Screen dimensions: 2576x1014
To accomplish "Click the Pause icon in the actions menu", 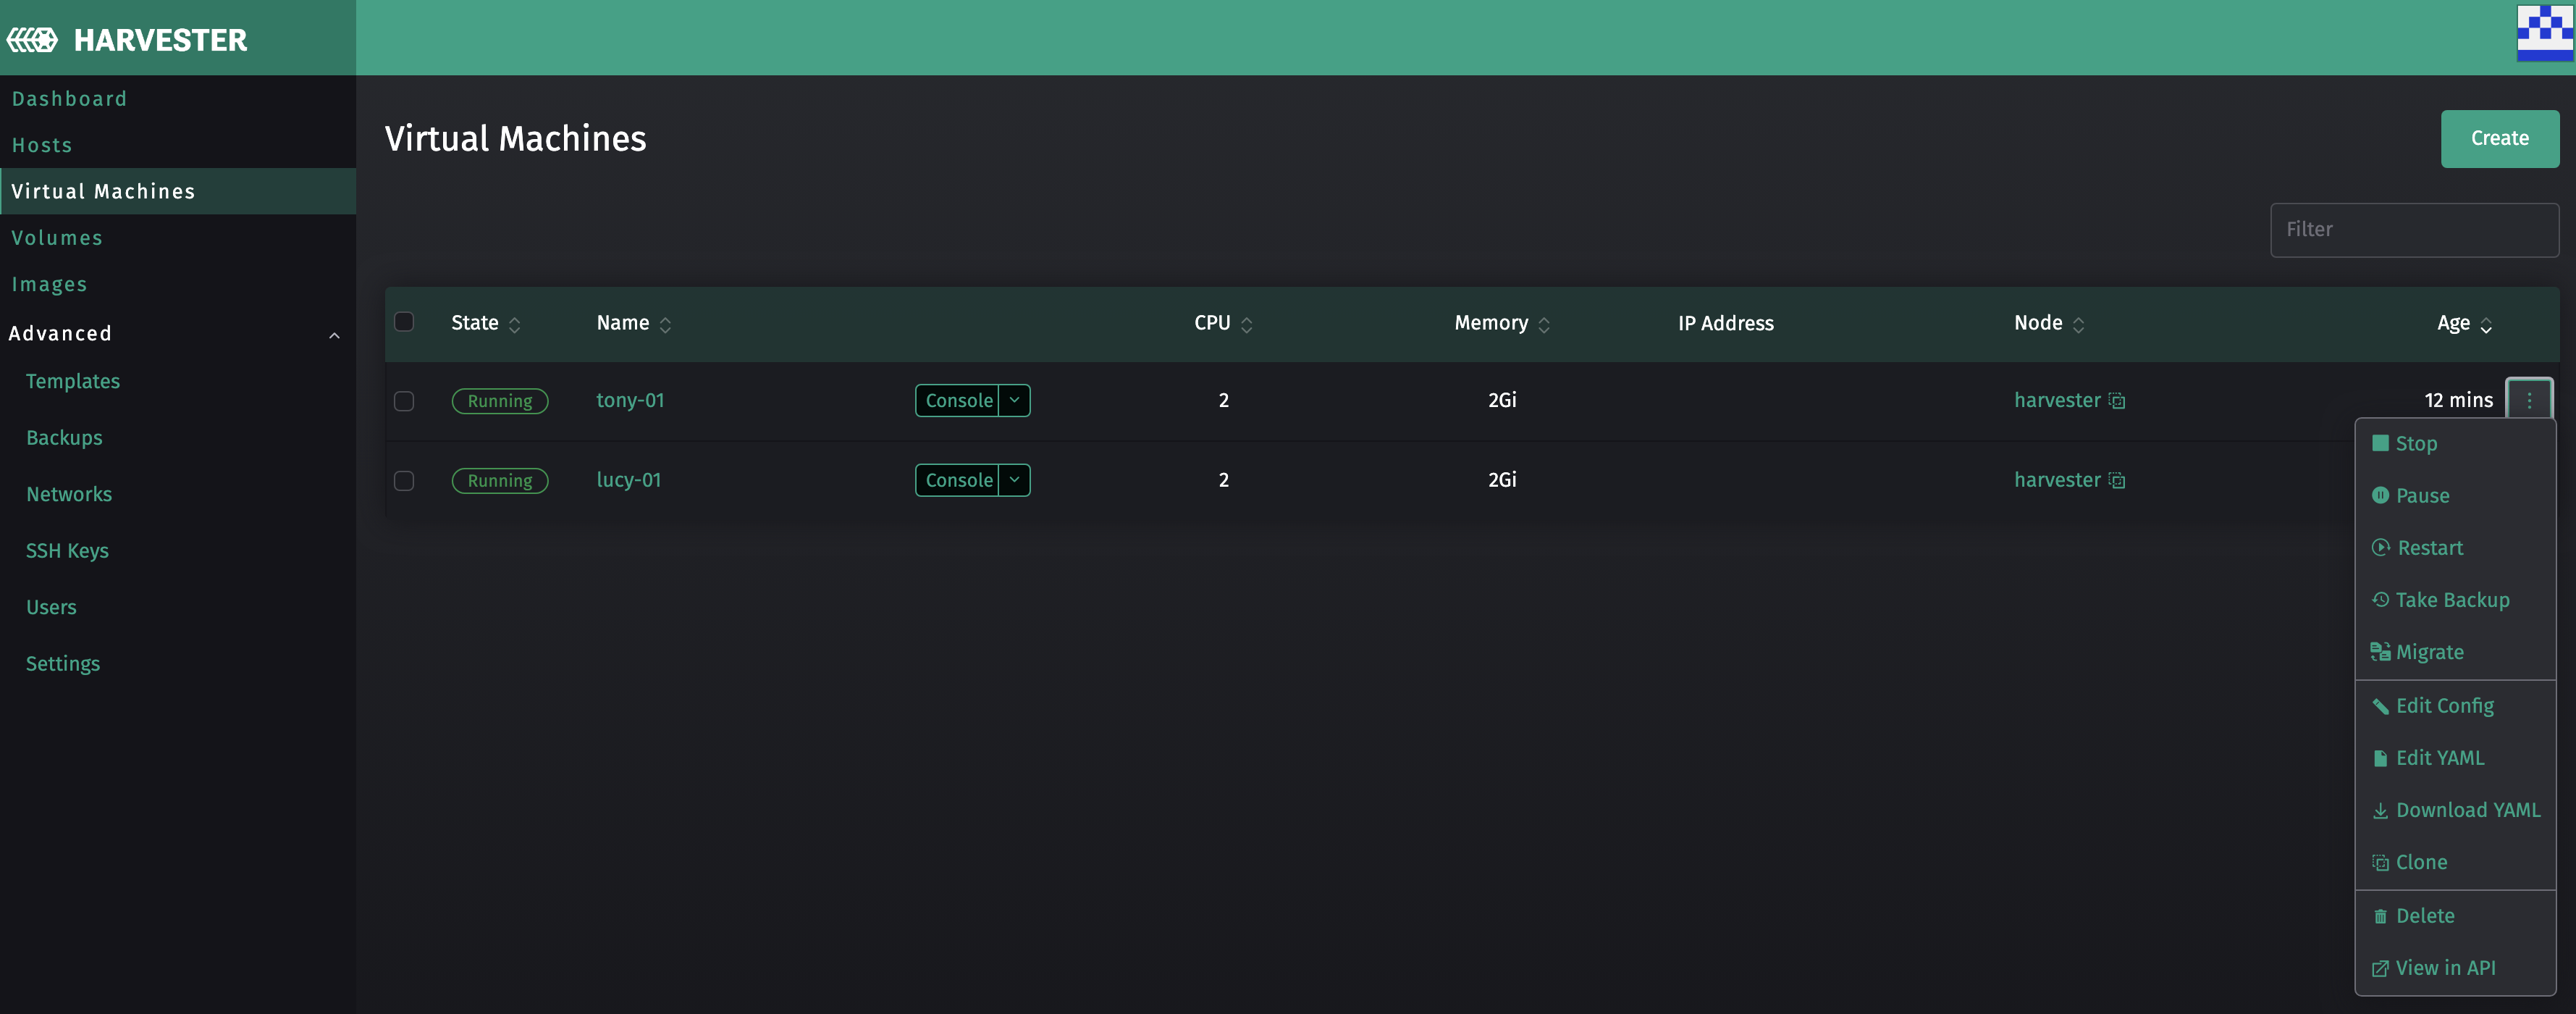I will pos(2380,496).
